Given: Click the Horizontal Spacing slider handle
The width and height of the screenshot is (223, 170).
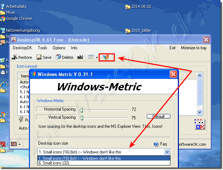Looking at the screenshot, I should [x=82, y=110].
